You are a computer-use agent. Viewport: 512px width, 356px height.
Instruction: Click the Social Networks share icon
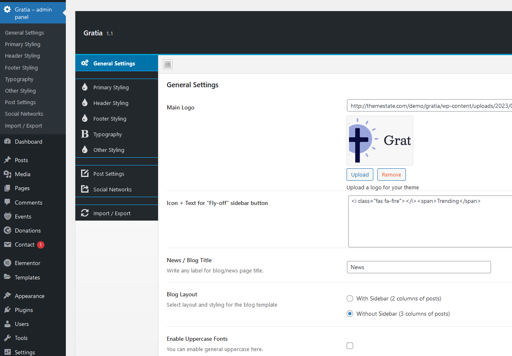click(85, 189)
